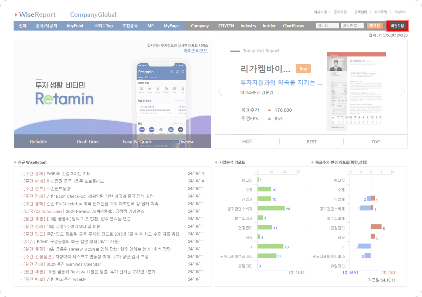Screen dimensions: 422x297
Task: Click the 경기관련소비재 green bar valued 20
Action: [271, 208]
